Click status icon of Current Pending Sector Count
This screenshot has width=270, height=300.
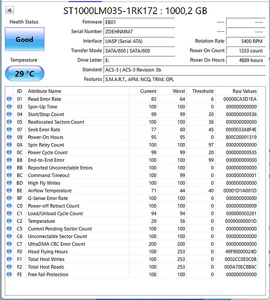pos(9,229)
